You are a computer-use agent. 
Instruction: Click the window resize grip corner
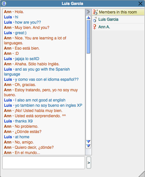[142, 174]
